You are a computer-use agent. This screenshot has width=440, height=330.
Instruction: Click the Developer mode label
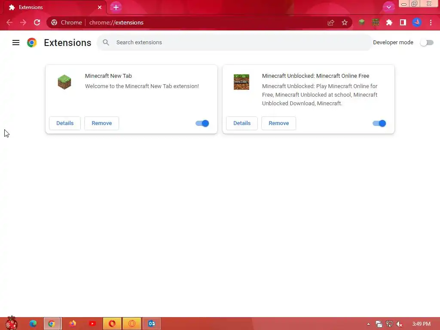[x=393, y=43]
